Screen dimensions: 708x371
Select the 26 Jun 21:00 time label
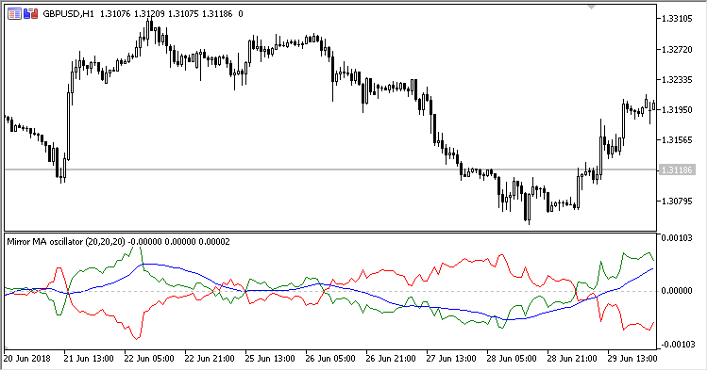[x=391, y=359]
